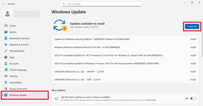Install Malicious Software Removal Tool update
This screenshot has height=106, width=203.
coord(193,47)
